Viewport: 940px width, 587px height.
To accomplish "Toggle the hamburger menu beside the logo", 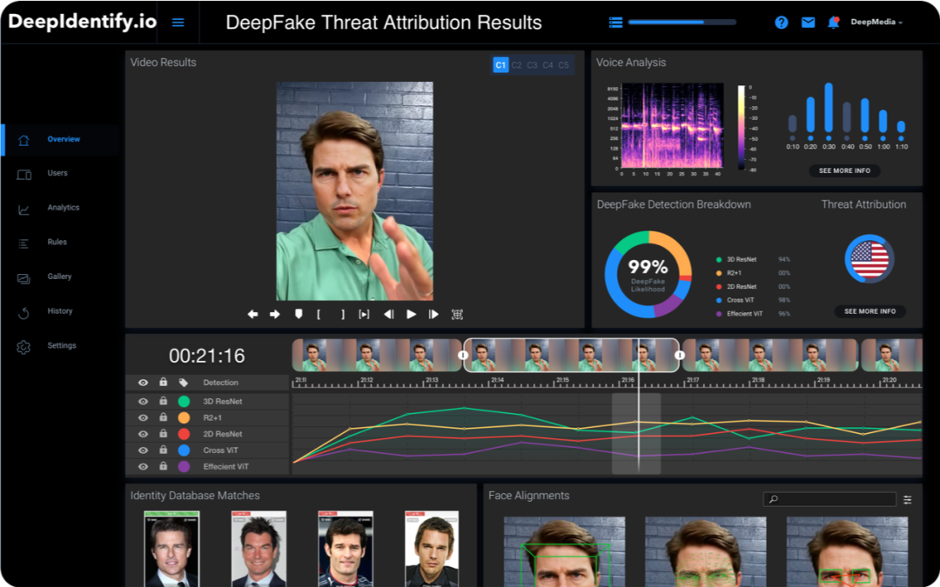I will pos(178,23).
